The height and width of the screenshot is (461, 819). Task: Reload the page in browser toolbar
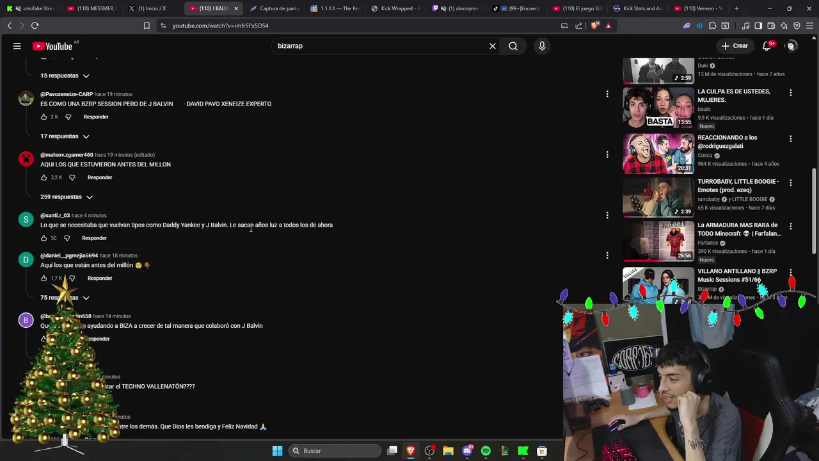(35, 26)
